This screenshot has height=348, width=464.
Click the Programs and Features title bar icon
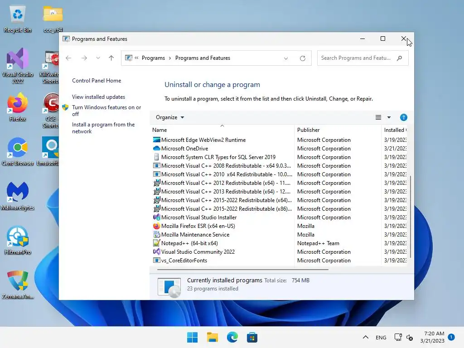[66, 39]
